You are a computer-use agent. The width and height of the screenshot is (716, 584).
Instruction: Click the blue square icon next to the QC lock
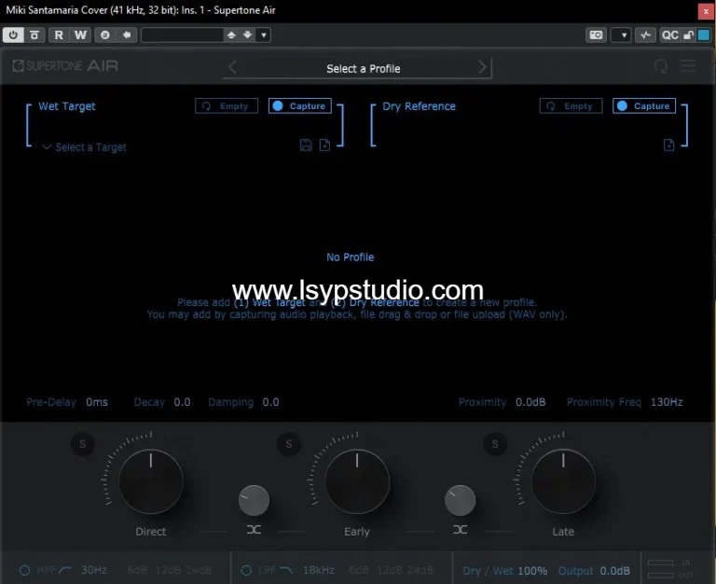[x=704, y=35]
